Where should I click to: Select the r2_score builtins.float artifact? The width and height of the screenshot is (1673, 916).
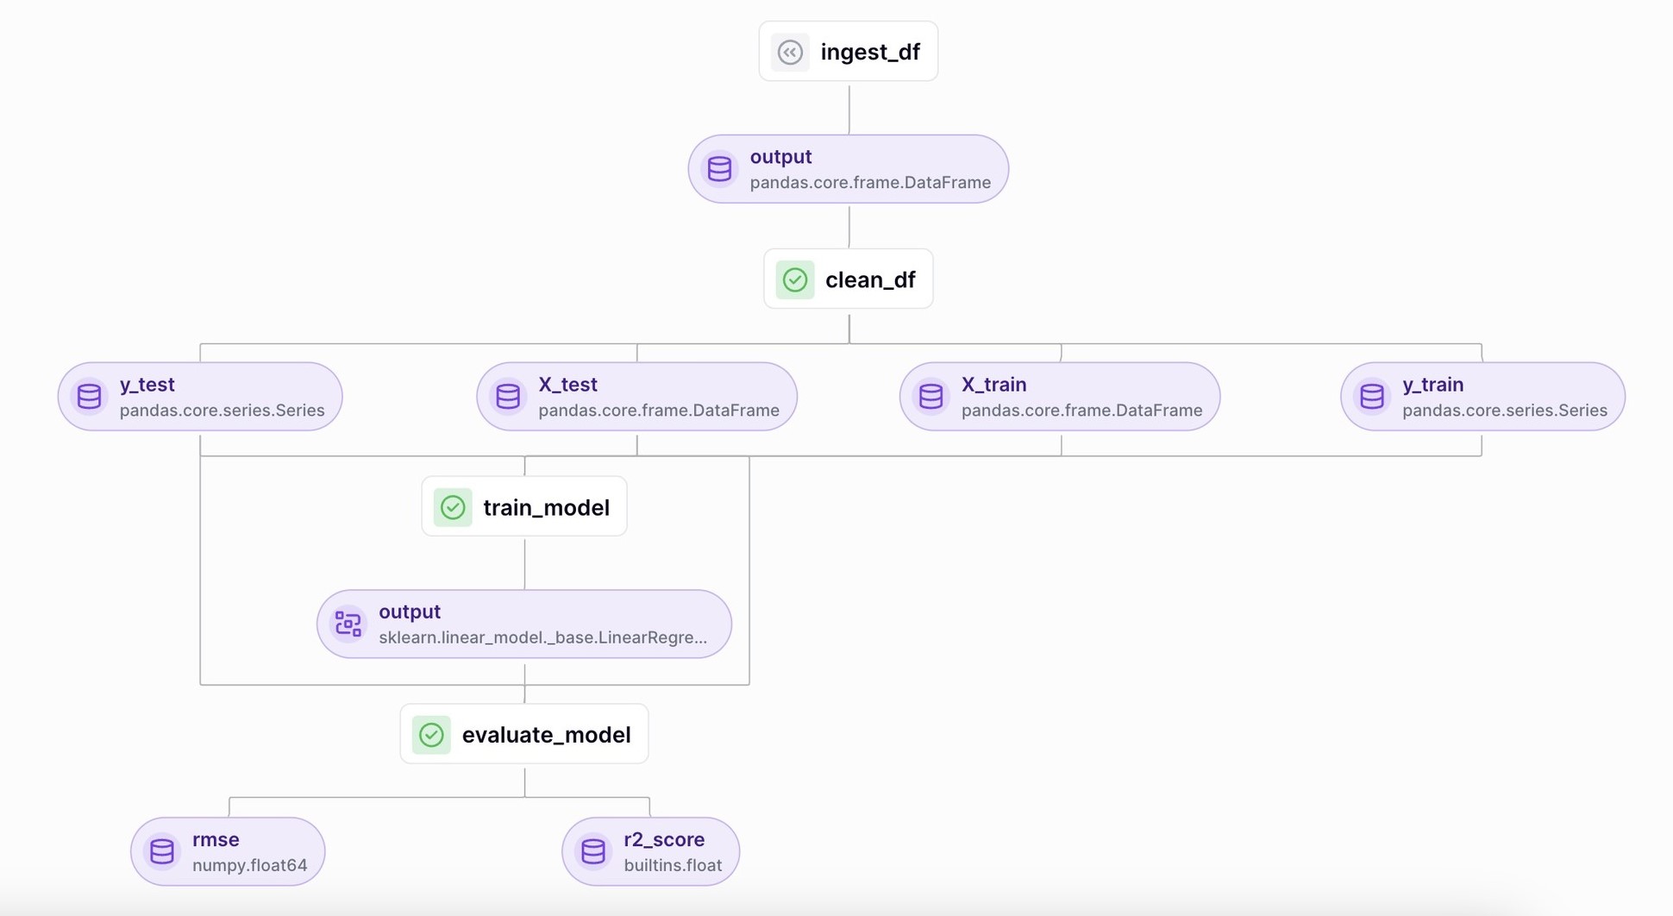pyautogui.click(x=672, y=851)
